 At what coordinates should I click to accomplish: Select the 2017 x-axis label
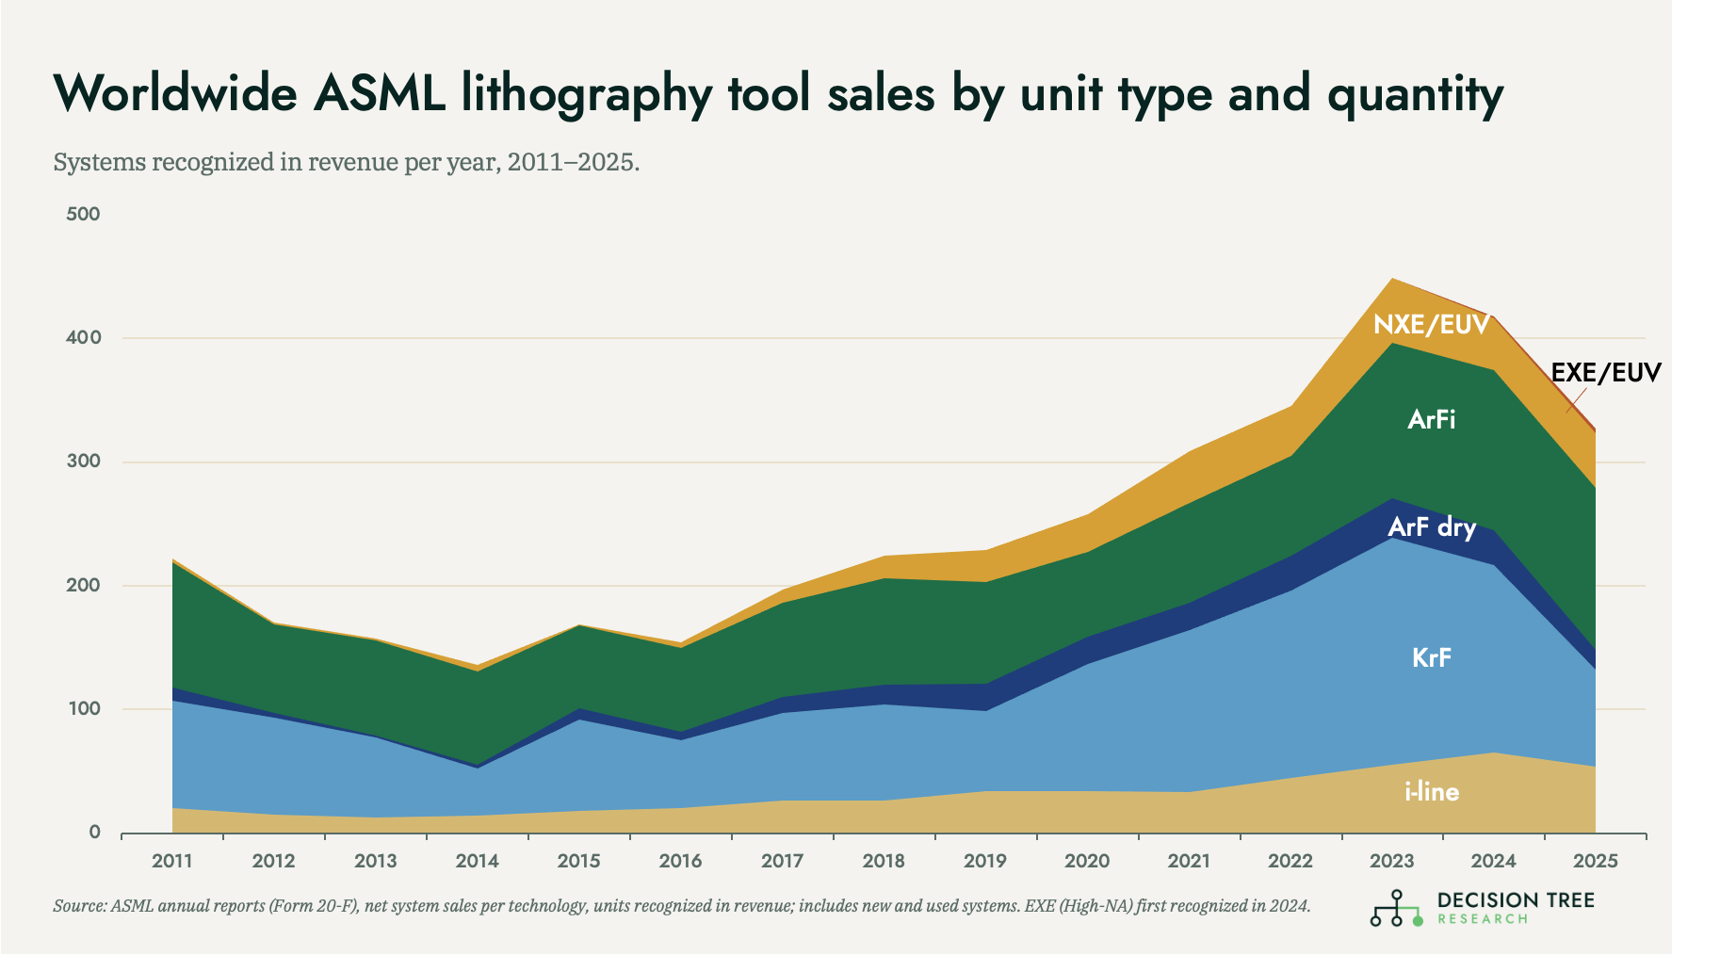[x=783, y=861]
